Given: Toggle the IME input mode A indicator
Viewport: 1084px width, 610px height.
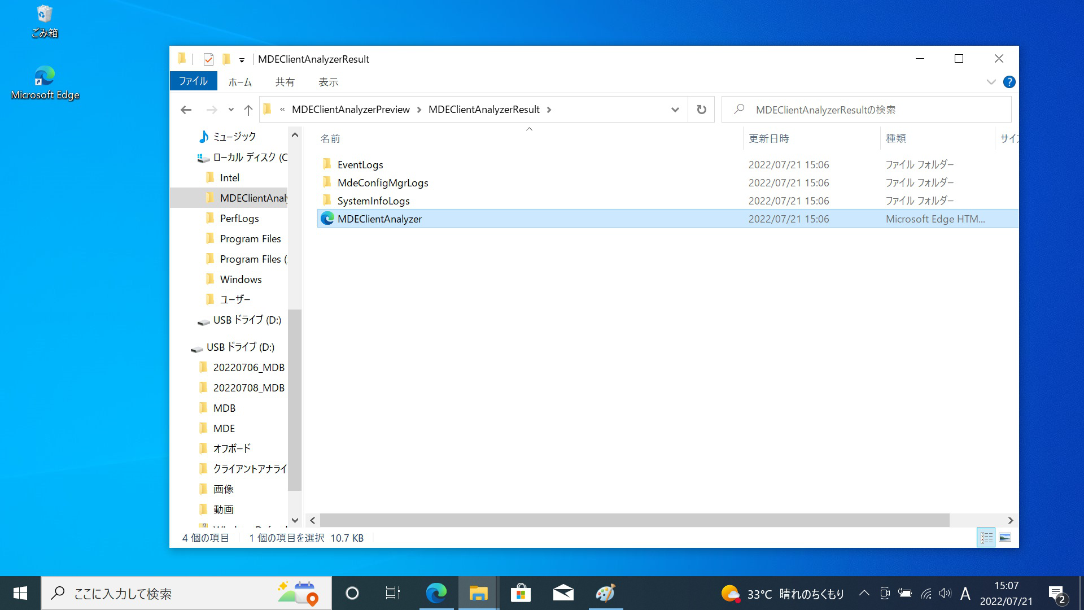Looking at the screenshot, I should point(965,594).
